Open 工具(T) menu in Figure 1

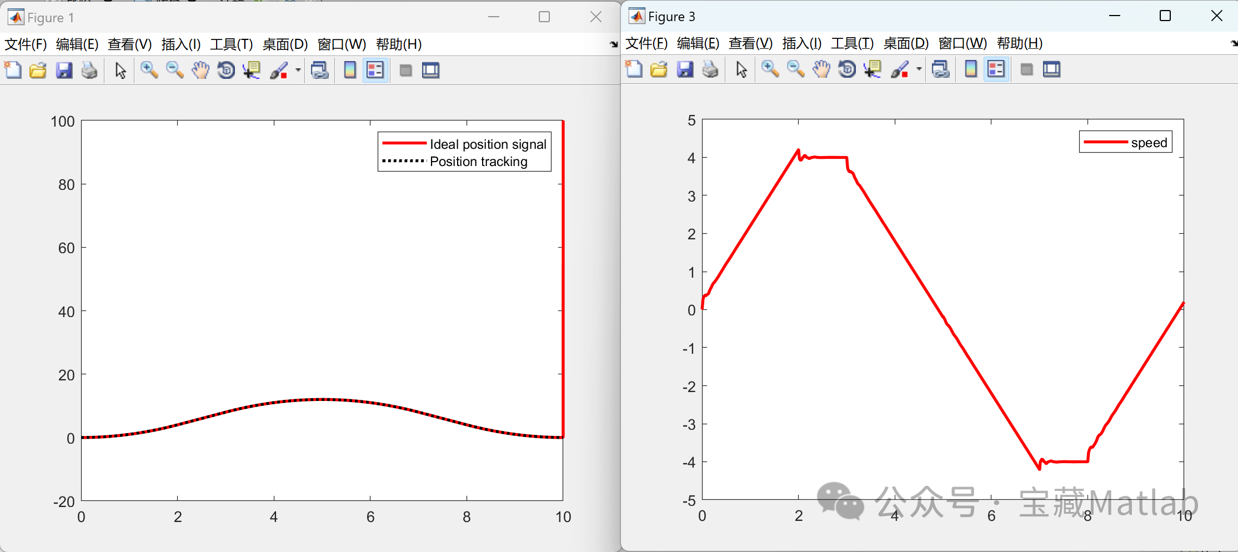click(x=232, y=44)
